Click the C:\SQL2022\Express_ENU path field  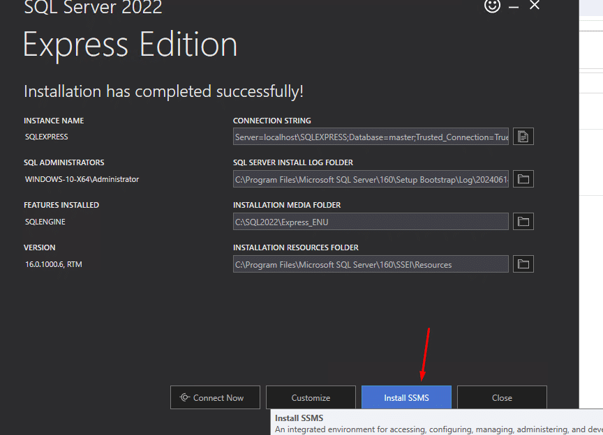371,222
